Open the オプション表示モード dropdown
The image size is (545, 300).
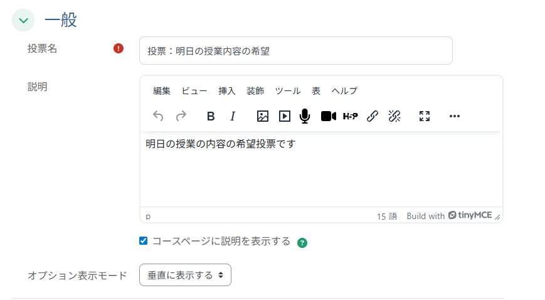185,275
